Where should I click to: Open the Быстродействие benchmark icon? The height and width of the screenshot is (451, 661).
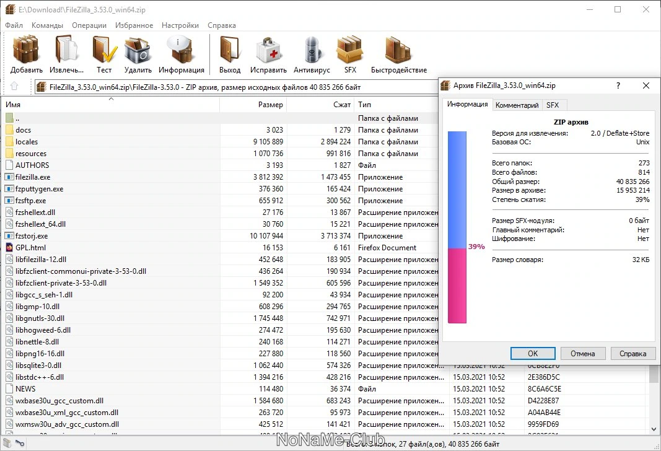click(x=398, y=50)
